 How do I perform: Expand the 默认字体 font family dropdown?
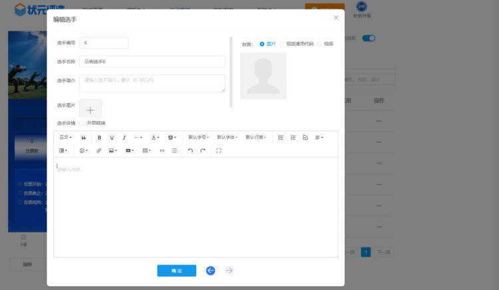pyautogui.click(x=227, y=138)
